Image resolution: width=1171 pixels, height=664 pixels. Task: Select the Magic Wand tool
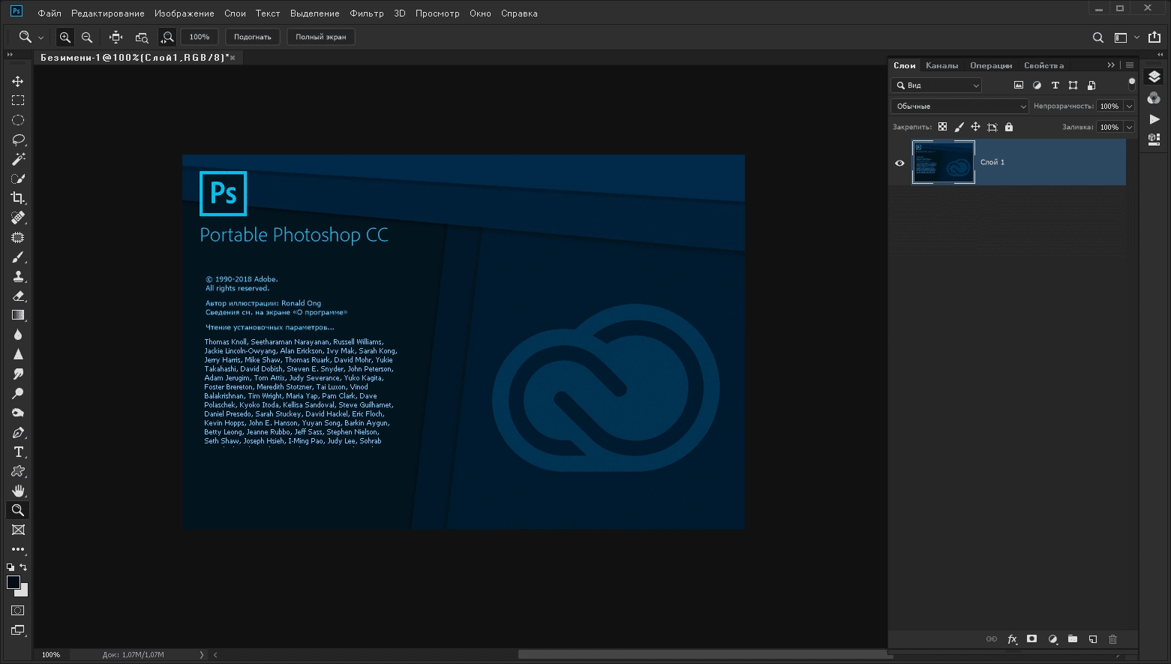tap(18, 159)
